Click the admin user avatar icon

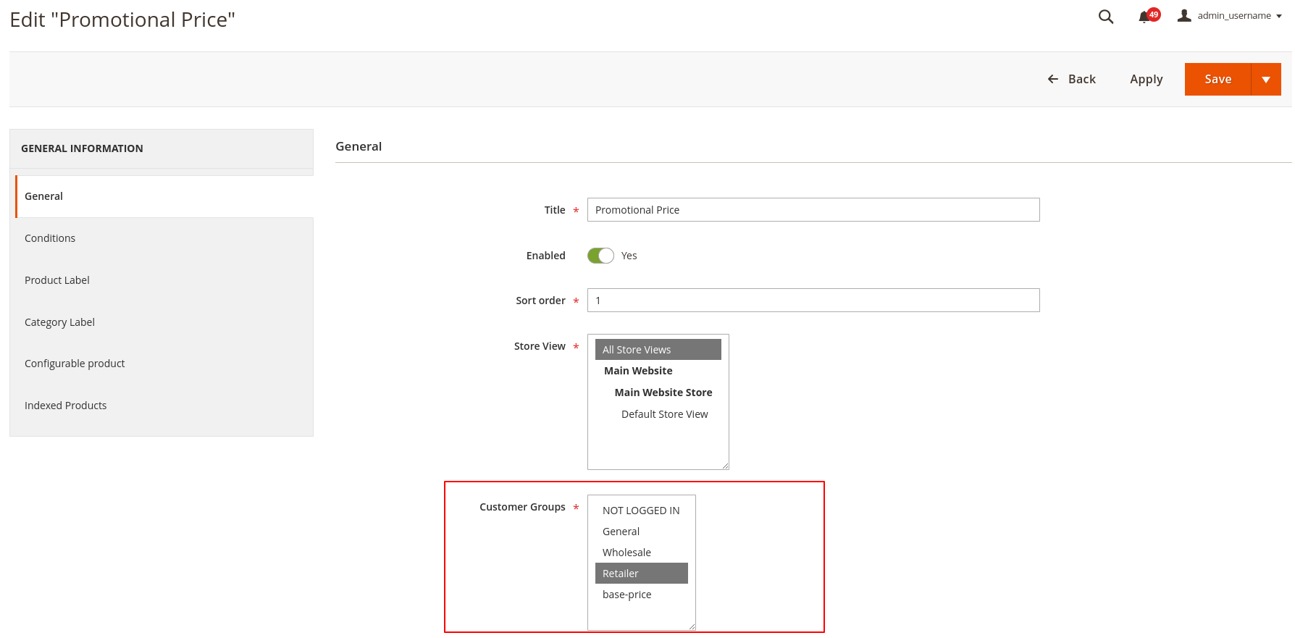(1184, 15)
